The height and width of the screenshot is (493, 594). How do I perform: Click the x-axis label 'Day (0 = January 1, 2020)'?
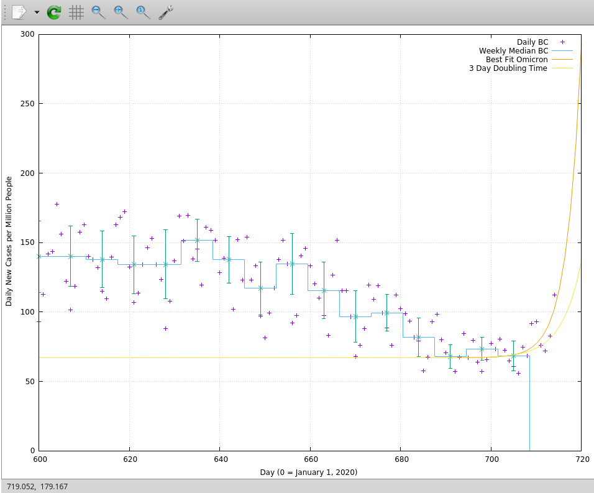click(309, 472)
